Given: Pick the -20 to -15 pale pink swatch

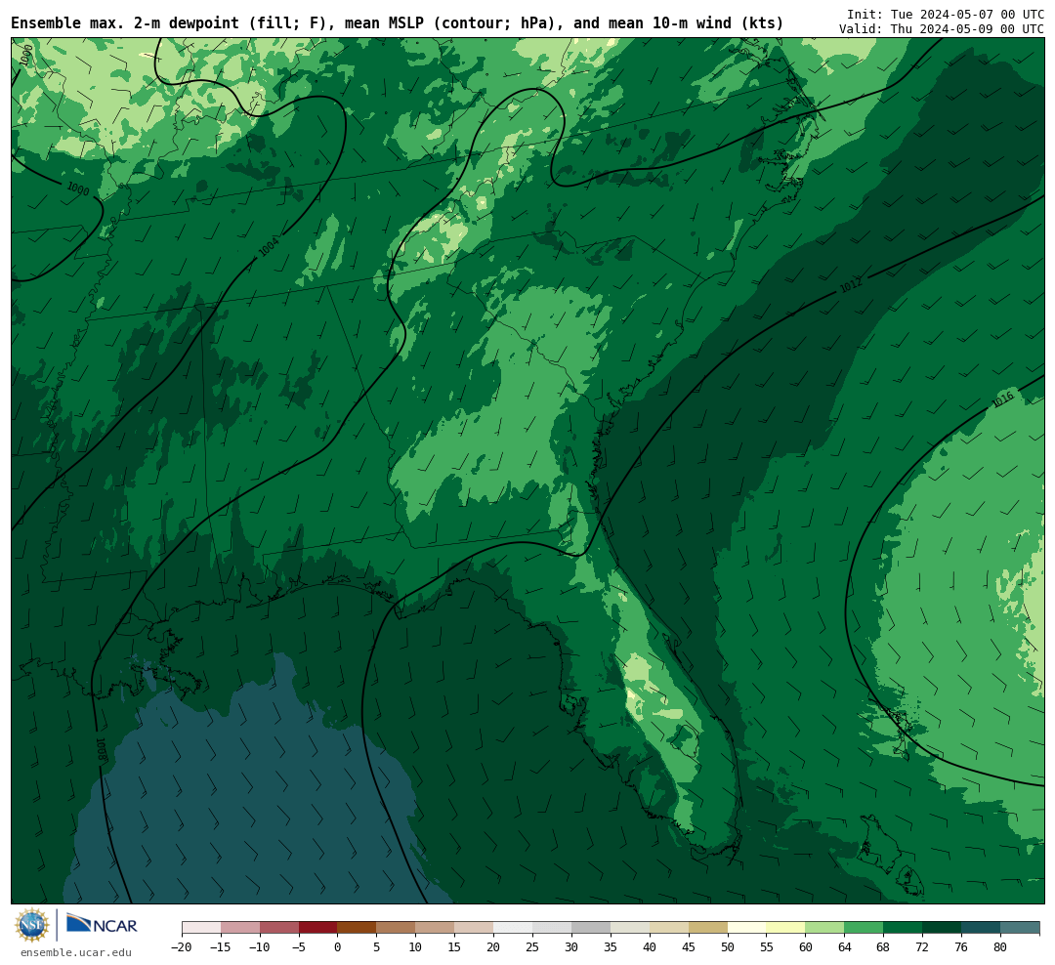Looking at the screenshot, I should (x=201, y=928).
